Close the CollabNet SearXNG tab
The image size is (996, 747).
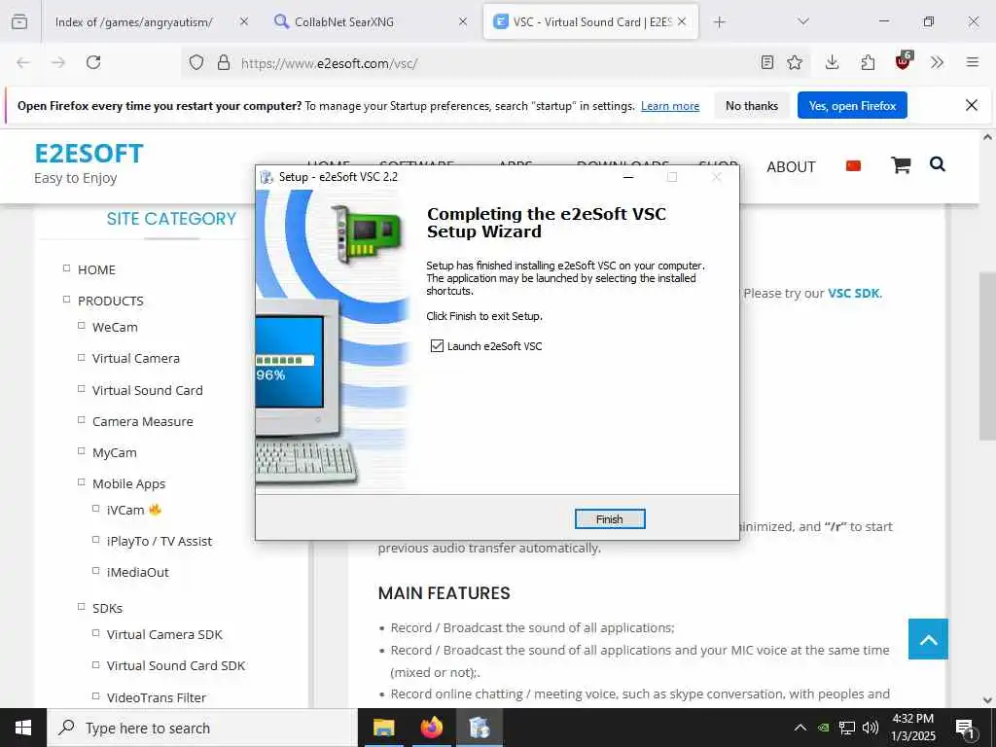[x=463, y=21]
